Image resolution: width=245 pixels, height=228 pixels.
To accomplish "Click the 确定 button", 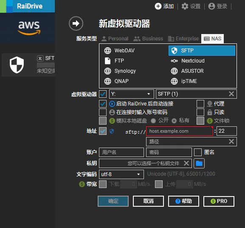I will [x=113, y=201].
